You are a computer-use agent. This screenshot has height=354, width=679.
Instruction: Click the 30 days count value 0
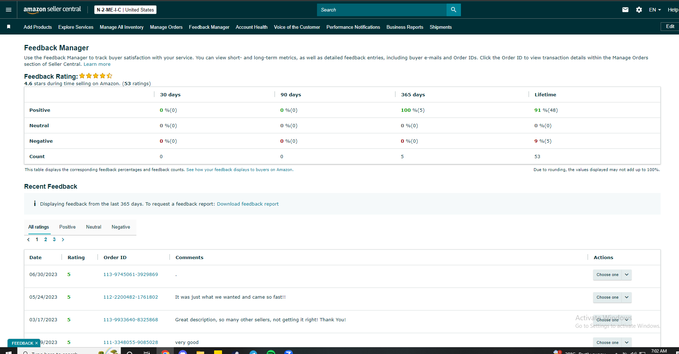click(x=161, y=156)
